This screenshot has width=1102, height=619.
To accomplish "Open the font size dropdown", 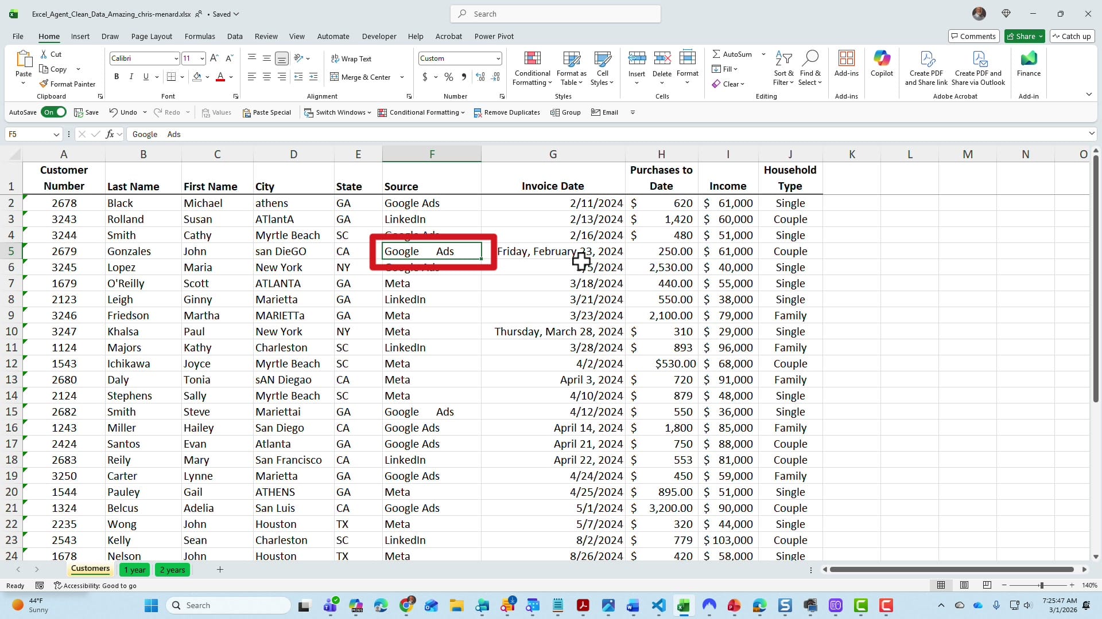I will tap(201, 58).
